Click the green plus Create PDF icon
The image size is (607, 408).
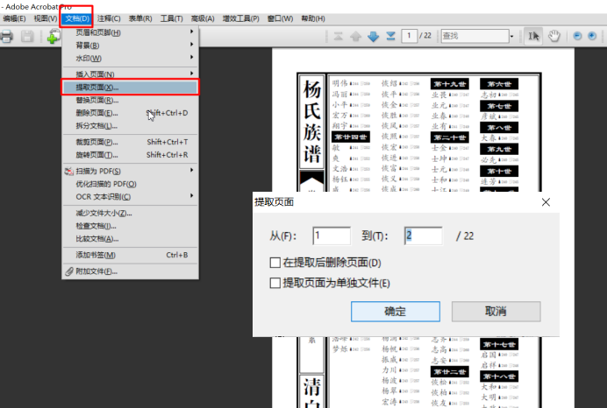pos(54,37)
